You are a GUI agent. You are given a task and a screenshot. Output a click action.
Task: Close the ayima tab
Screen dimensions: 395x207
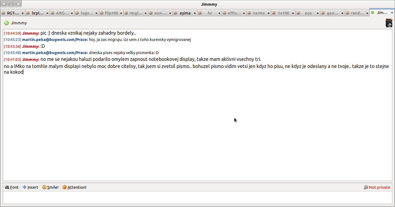[195, 13]
